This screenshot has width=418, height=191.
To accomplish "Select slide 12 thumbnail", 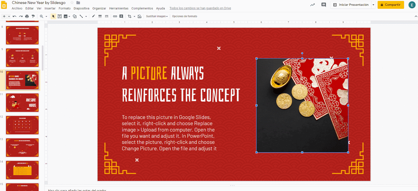I will point(22,125).
